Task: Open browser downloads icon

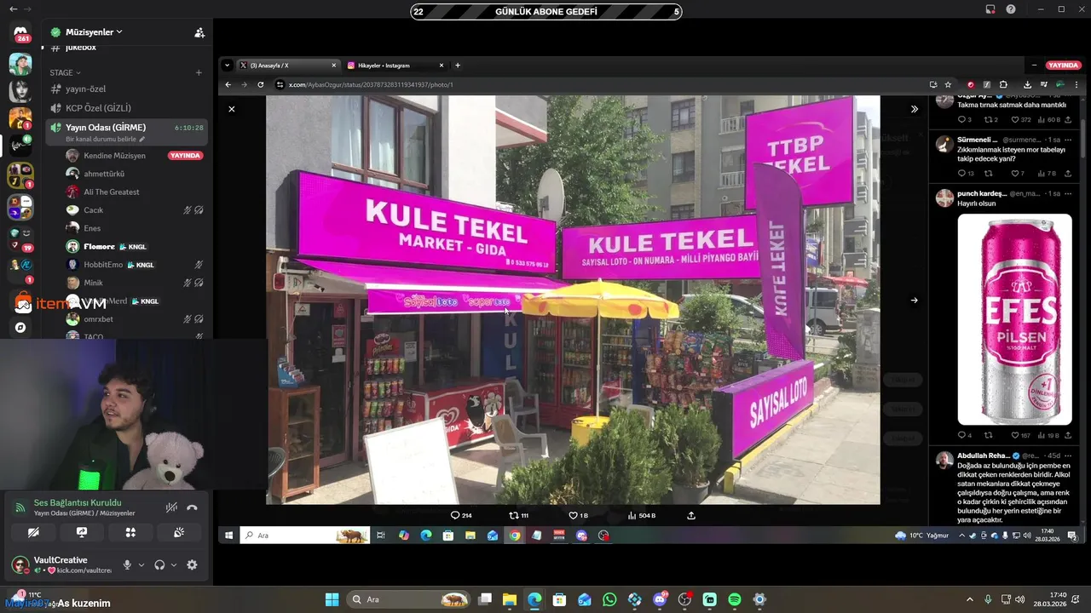Action: (x=1027, y=84)
